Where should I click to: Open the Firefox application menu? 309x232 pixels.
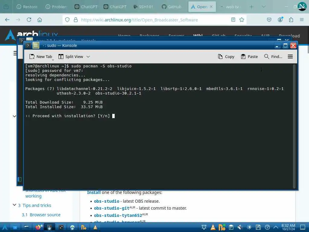pos(301,20)
